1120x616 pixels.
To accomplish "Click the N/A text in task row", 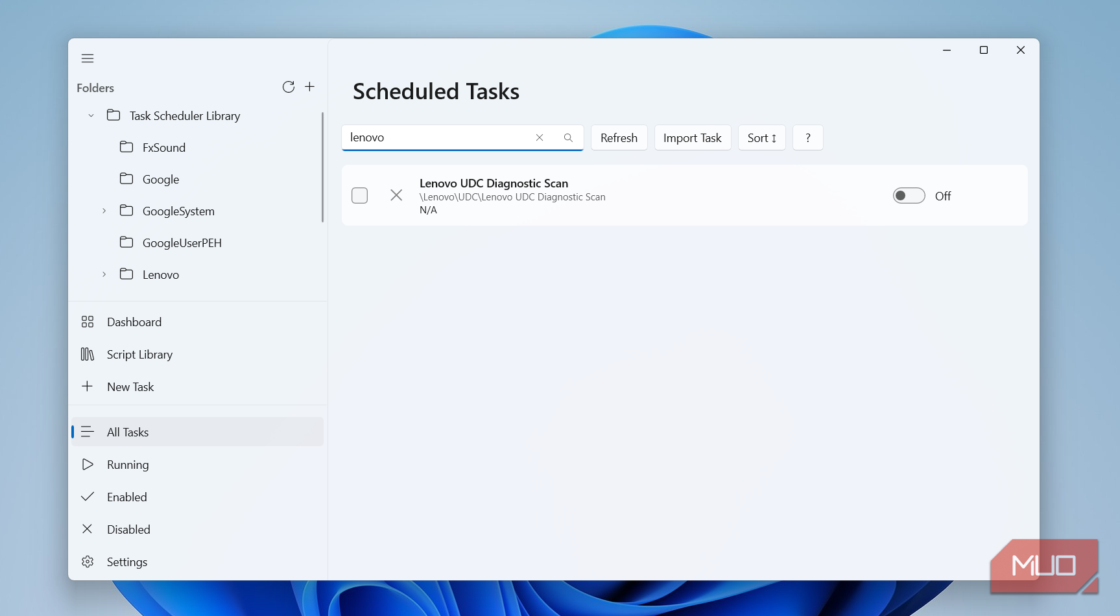I will tap(428, 210).
